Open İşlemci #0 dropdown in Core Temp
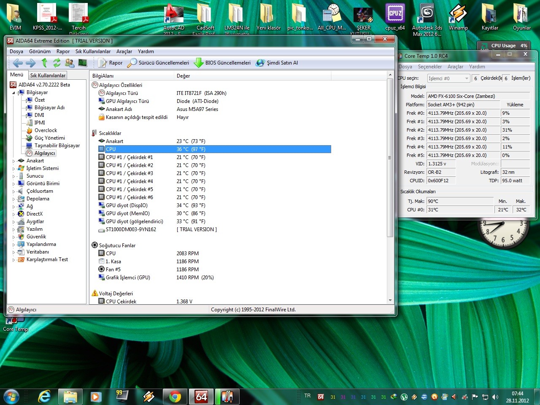The width and height of the screenshot is (540, 405). (x=448, y=78)
